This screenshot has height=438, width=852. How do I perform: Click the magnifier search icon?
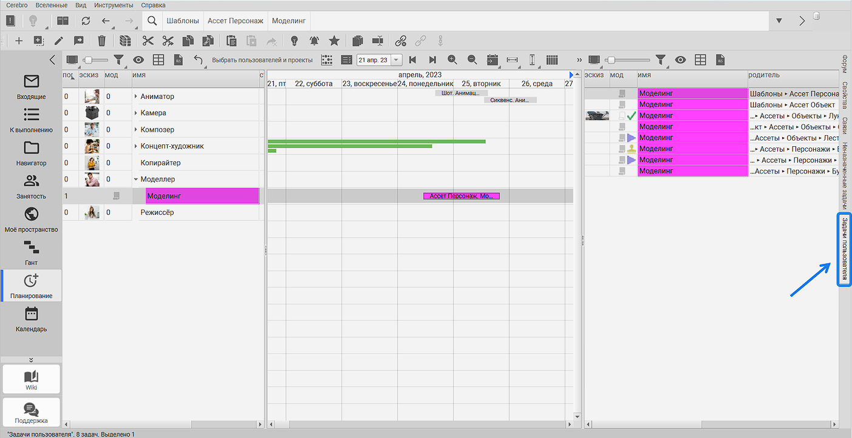152,21
